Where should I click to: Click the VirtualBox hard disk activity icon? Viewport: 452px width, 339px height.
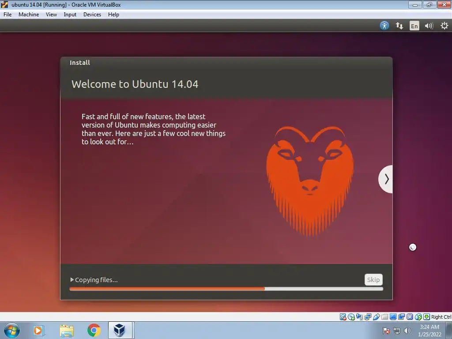pos(343,317)
